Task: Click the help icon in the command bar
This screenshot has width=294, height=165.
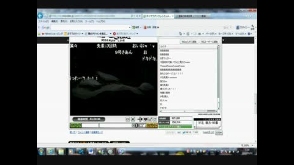Action: (x=249, y=34)
